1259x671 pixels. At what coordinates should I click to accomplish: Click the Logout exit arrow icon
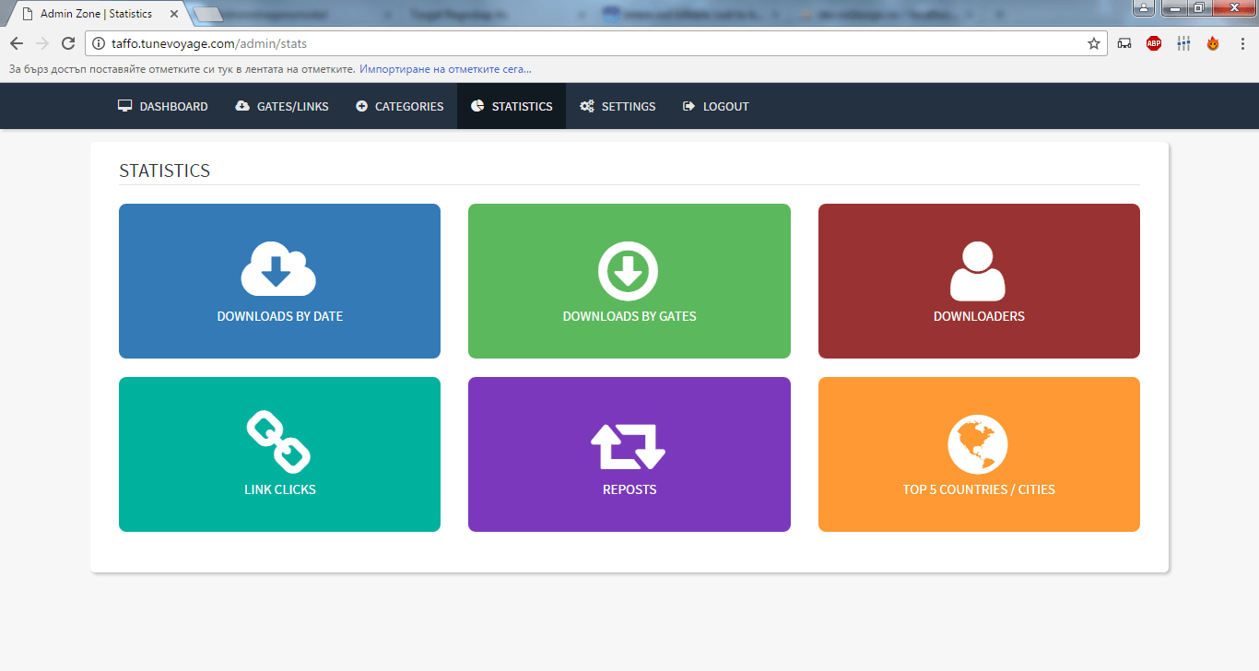(688, 106)
